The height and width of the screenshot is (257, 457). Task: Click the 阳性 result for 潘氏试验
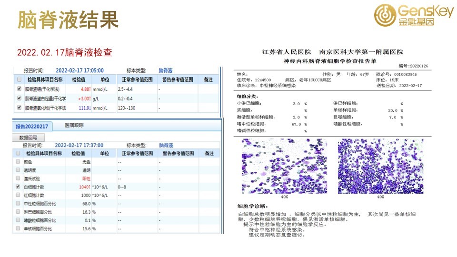click(x=86, y=178)
